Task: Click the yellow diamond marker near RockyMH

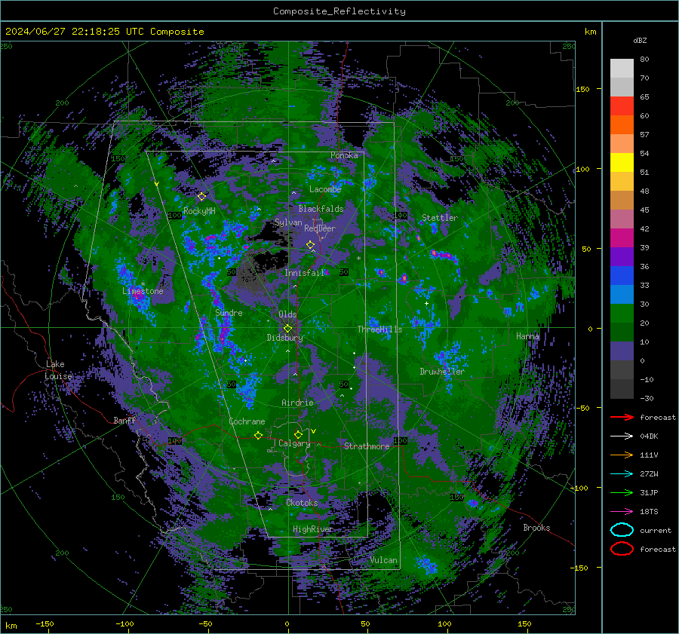Action: click(x=201, y=197)
